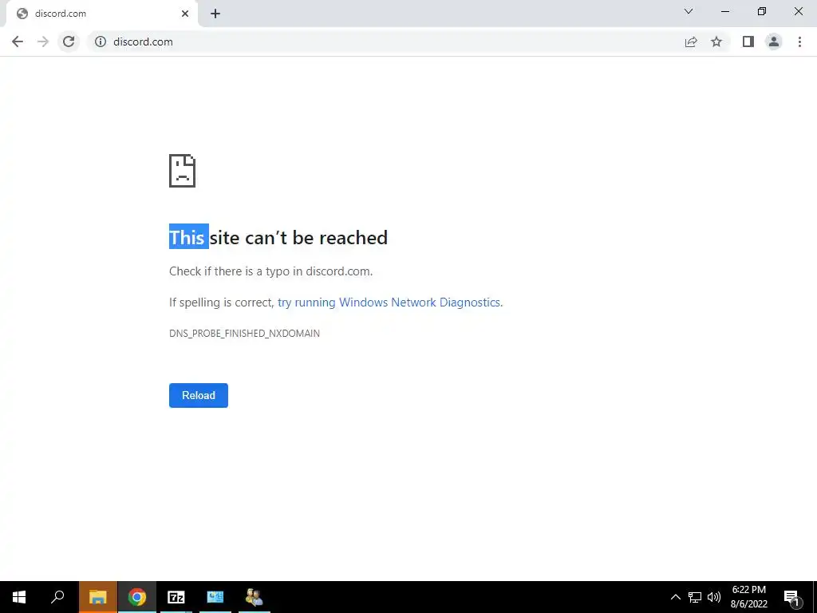The height and width of the screenshot is (613, 817).
Task: Share this page icon
Action: click(691, 42)
